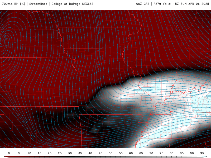Click the colorbar label "85"
Screen dimensions: 211x158
[182, 153]
